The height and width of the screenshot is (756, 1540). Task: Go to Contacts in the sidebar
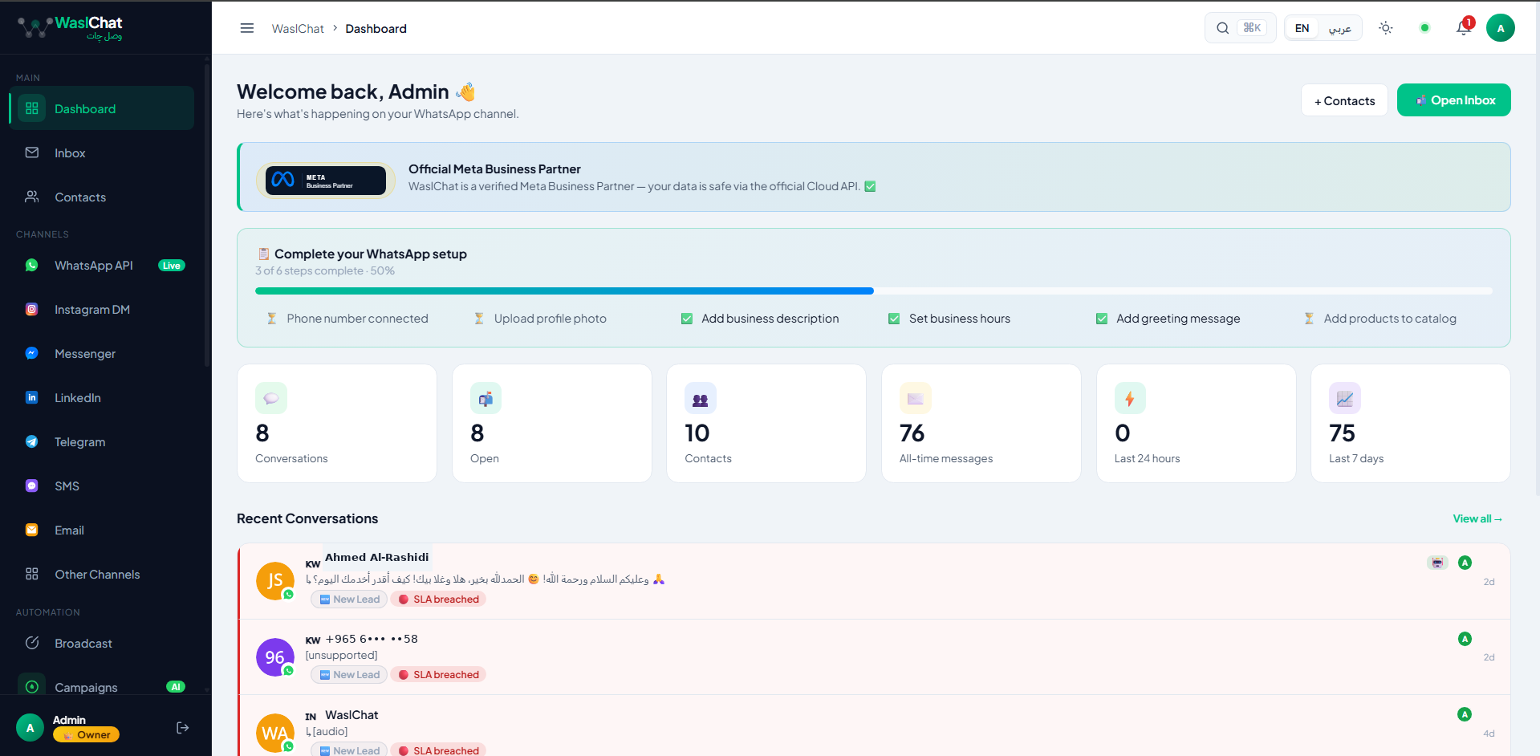point(102,197)
